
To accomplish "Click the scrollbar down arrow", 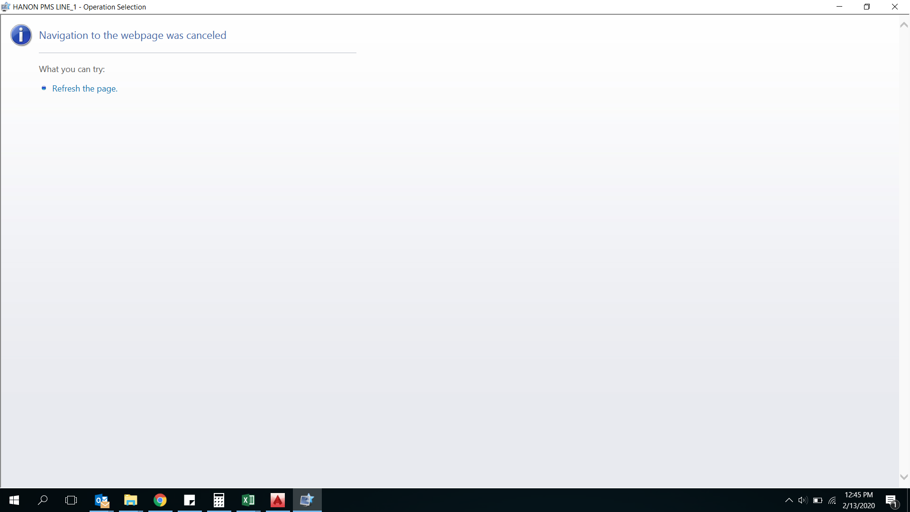I will coord(904,477).
